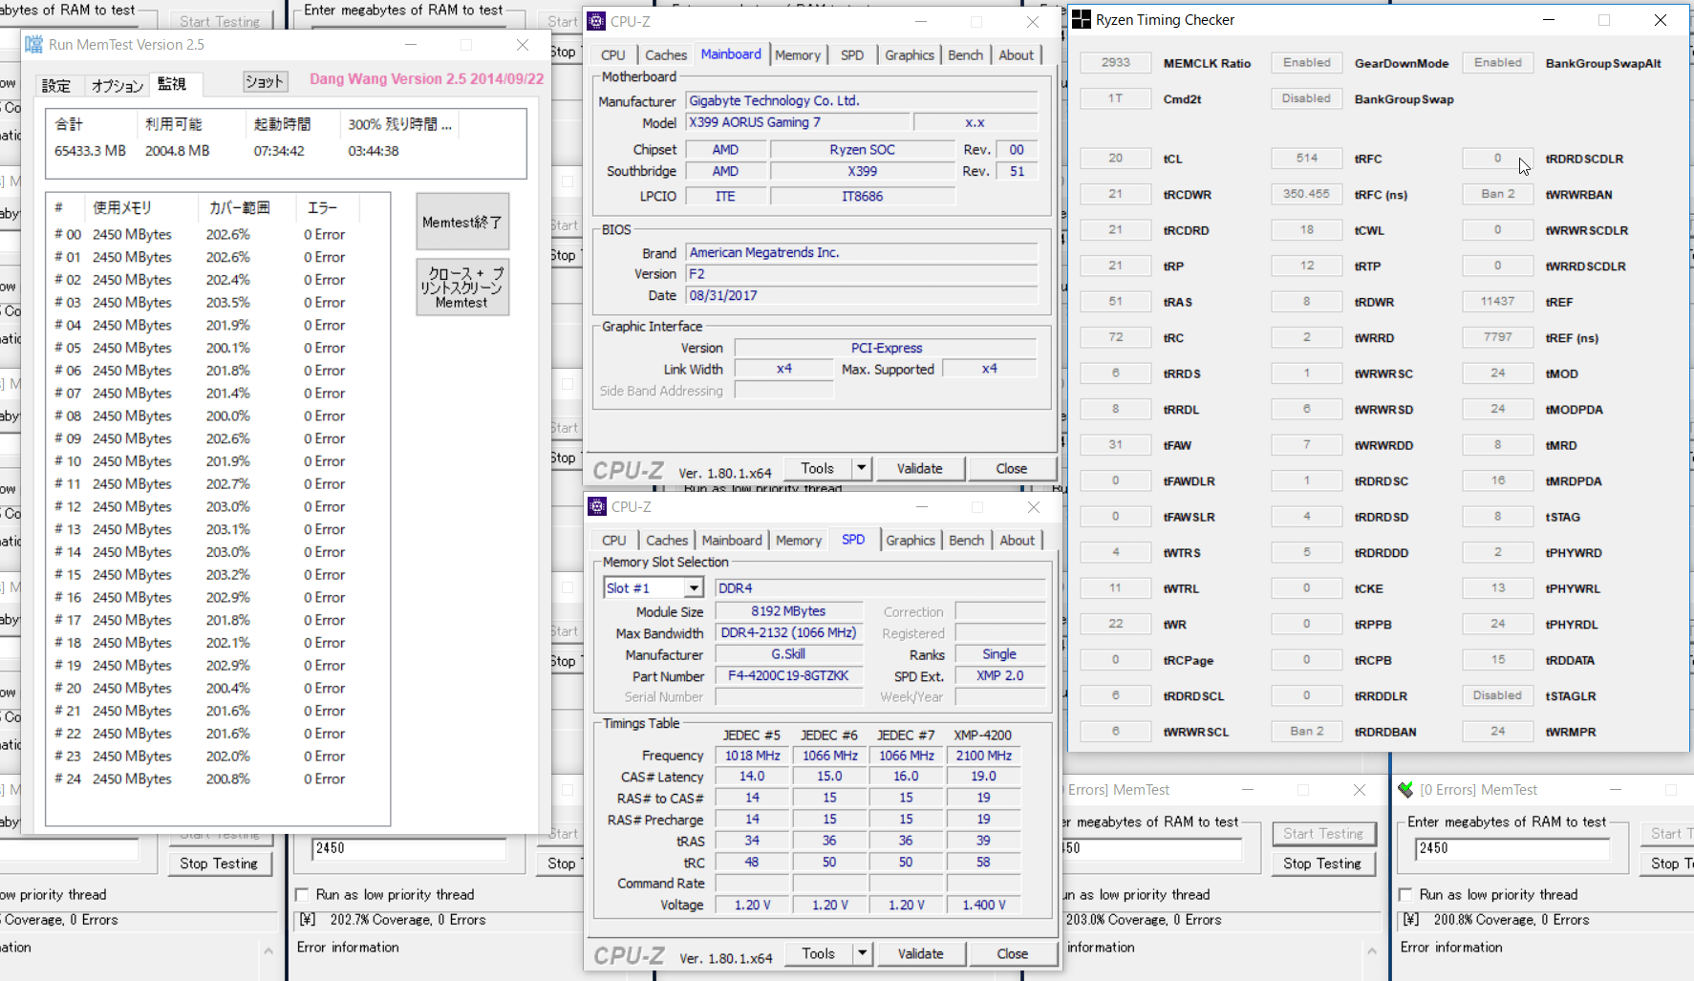Expand the Slot #1 memory slot dropdown
1694x981 pixels.
[x=695, y=588]
